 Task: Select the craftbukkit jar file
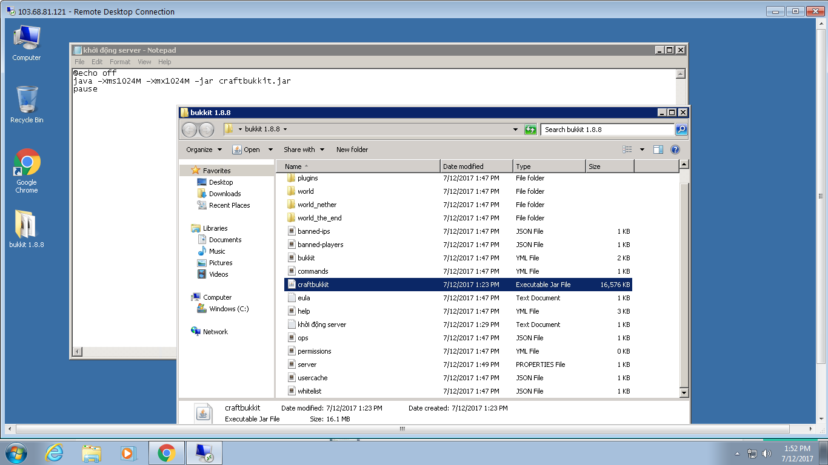[x=313, y=285]
